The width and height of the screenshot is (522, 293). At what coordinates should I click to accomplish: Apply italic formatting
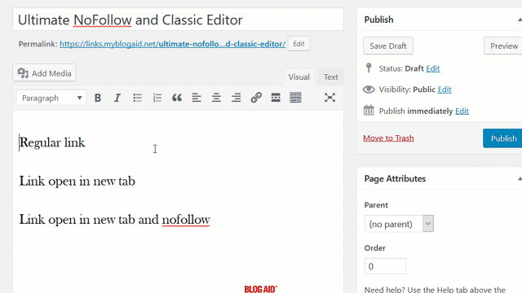click(x=117, y=98)
